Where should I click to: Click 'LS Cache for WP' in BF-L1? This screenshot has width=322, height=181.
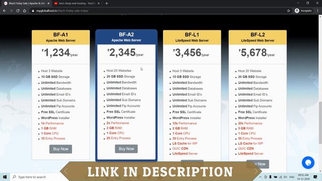(x=185, y=143)
